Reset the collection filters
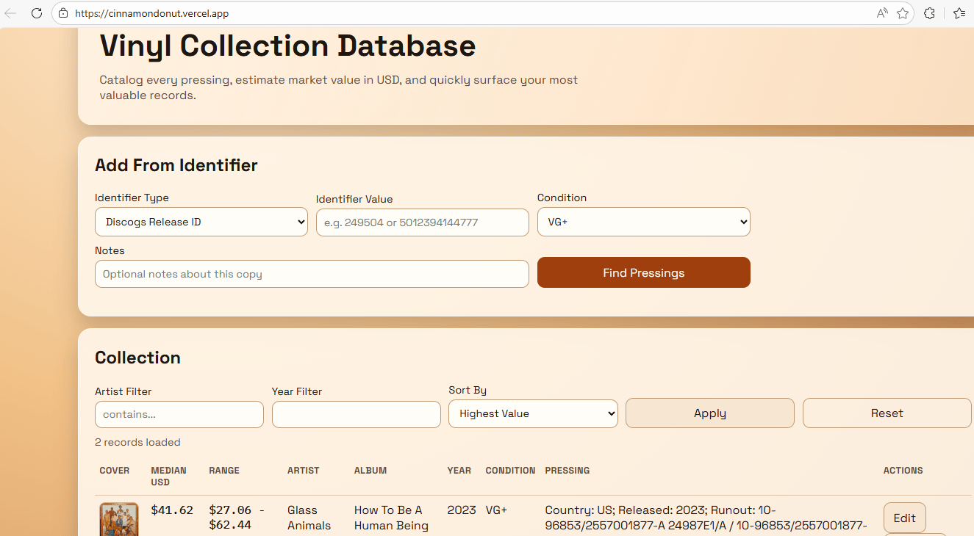The width and height of the screenshot is (974, 536). pyautogui.click(x=887, y=413)
